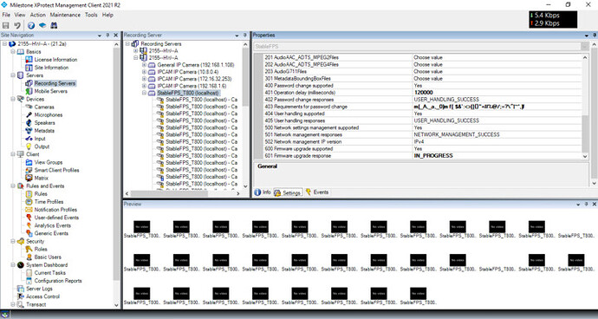Select Server Logs tree item

pyautogui.click(x=39, y=289)
